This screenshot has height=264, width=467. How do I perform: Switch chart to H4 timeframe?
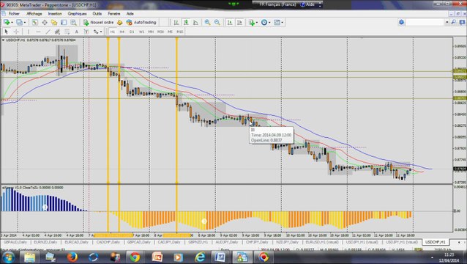click(122, 32)
